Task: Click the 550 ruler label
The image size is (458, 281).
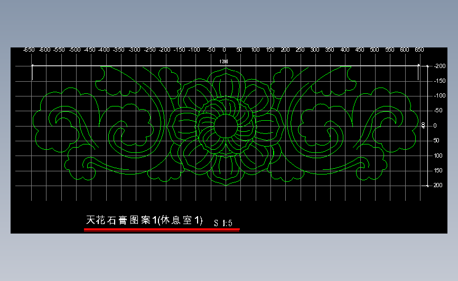Action: pos(390,50)
